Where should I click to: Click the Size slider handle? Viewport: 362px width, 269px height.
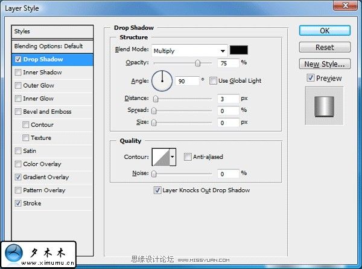coord(154,123)
